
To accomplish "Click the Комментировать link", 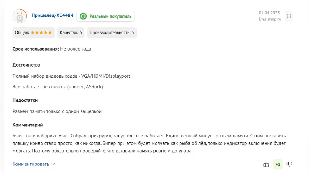I will pyautogui.click(x=31, y=164).
